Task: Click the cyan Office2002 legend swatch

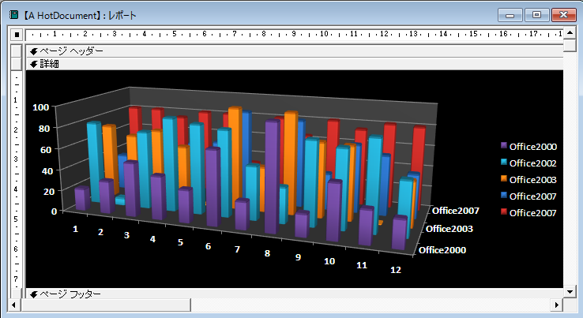Action: [x=502, y=163]
